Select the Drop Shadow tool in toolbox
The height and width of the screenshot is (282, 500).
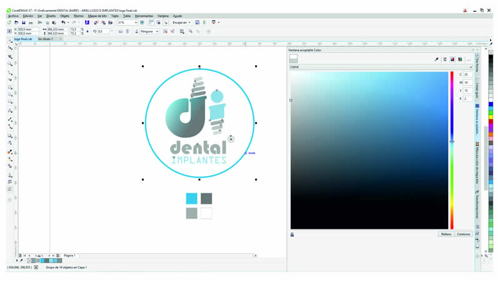tap(10, 136)
